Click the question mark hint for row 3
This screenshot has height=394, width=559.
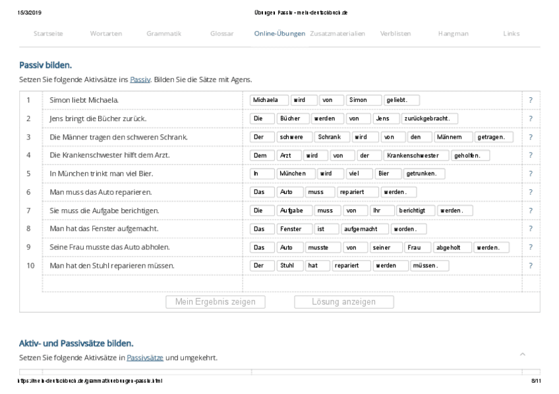click(530, 137)
